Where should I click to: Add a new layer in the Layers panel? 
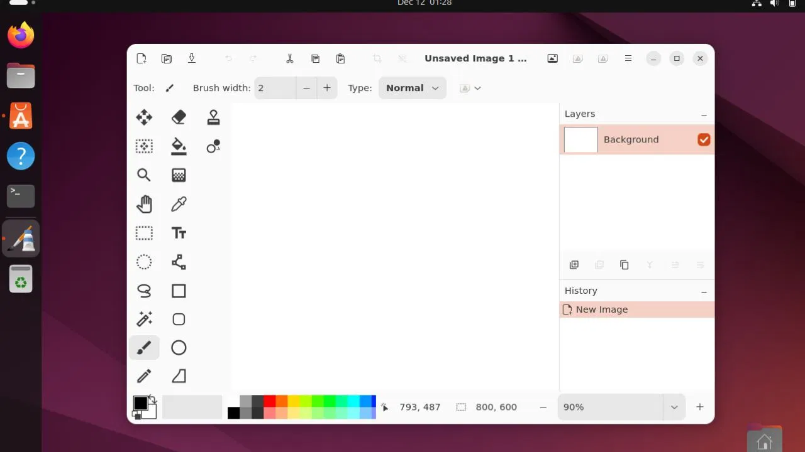point(574,264)
